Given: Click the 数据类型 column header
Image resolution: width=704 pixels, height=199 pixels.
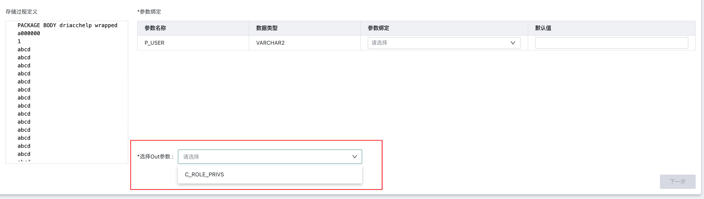Looking at the screenshot, I should point(267,28).
